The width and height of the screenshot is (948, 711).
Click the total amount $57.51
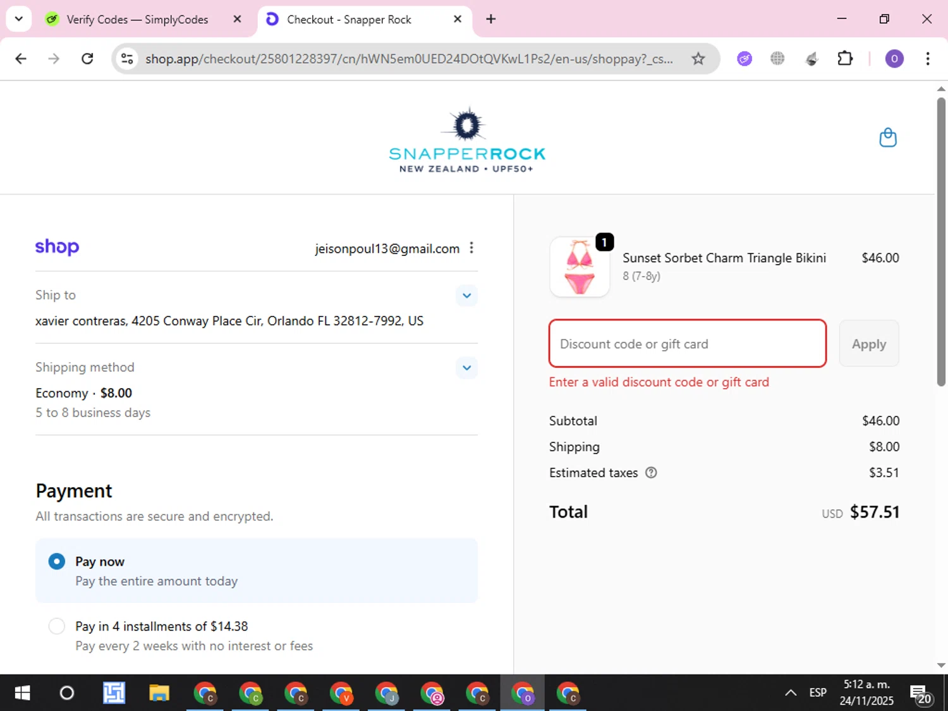875,512
